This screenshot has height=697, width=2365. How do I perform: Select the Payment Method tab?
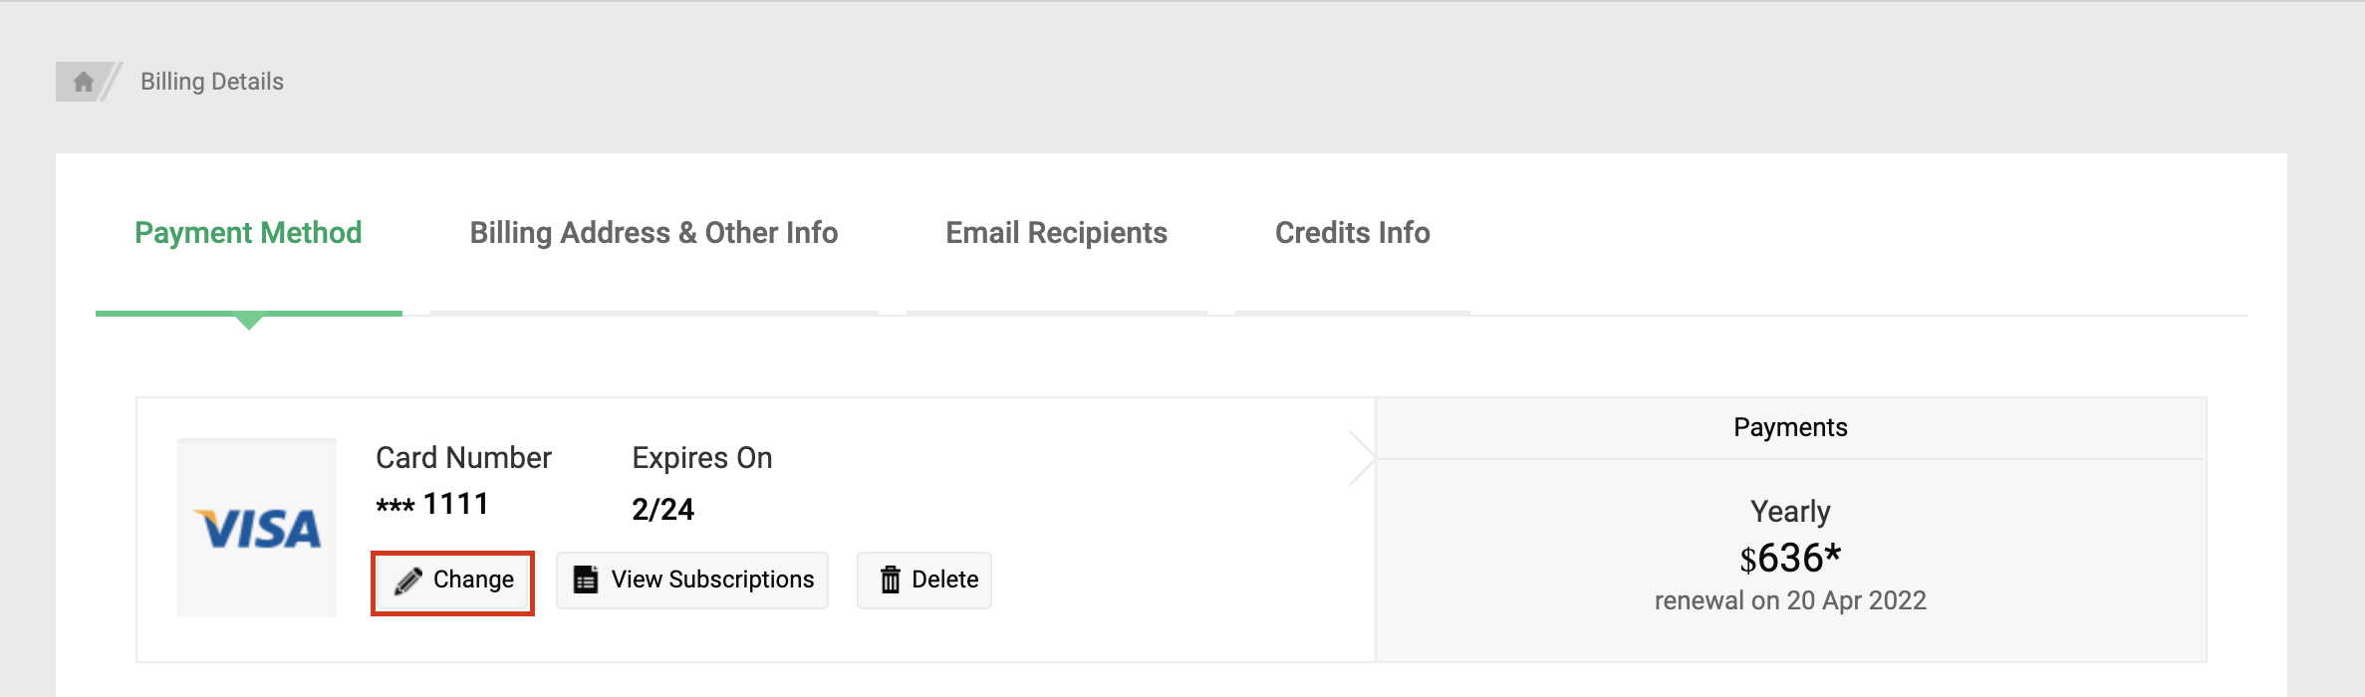coord(248,233)
